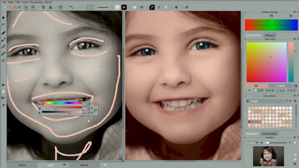This screenshot has width=299, height=168.
Task: Select the third marker tool in left toolbar
Action: (x=3, y=47)
